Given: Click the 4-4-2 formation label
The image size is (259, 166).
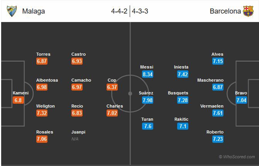Looking at the screenshot, I should 119,11.
